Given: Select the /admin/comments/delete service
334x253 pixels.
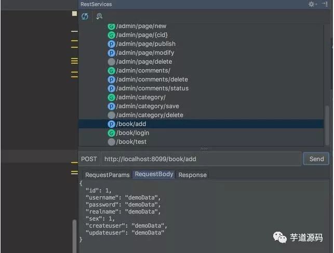Looking at the screenshot, I should coord(152,79).
